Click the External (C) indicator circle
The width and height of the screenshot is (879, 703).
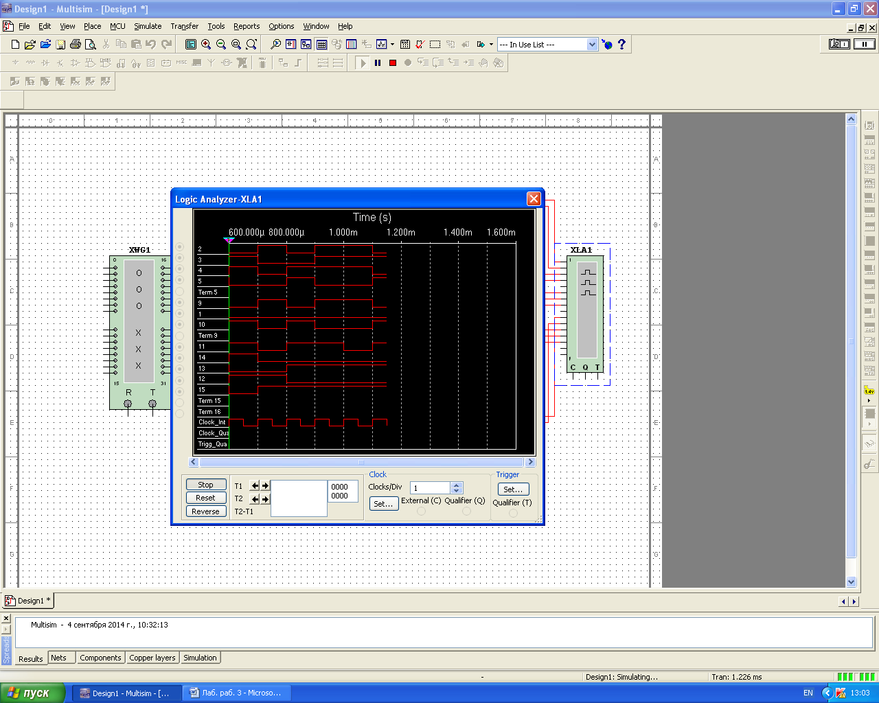[421, 511]
